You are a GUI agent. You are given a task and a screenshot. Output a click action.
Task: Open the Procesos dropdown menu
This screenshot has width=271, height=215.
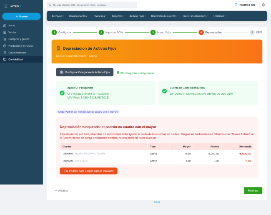click(100, 16)
